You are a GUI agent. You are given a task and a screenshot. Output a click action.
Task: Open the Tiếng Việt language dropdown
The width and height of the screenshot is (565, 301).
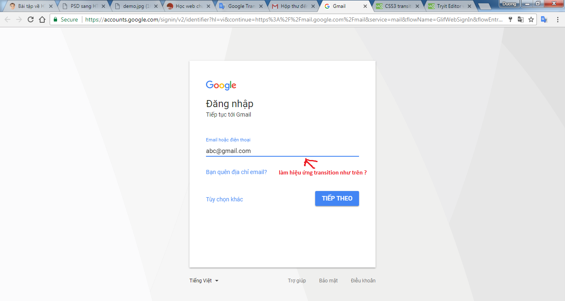204,280
